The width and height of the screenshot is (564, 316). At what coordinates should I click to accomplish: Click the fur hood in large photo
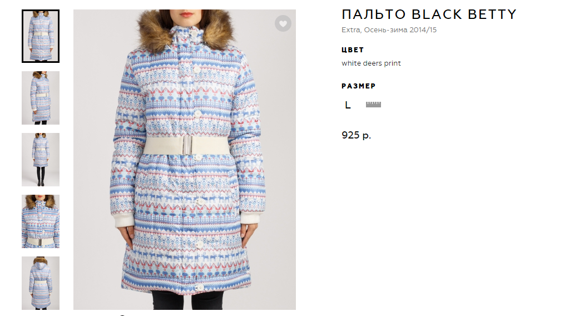pyautogui.click(x=185, y=32)
